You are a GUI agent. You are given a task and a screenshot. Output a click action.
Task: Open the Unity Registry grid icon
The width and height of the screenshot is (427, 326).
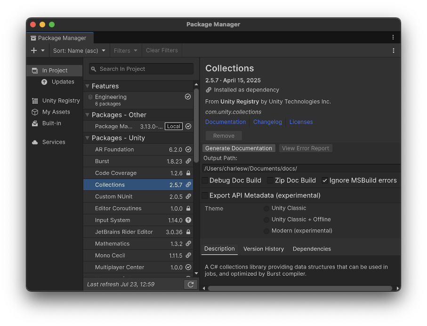35,101
